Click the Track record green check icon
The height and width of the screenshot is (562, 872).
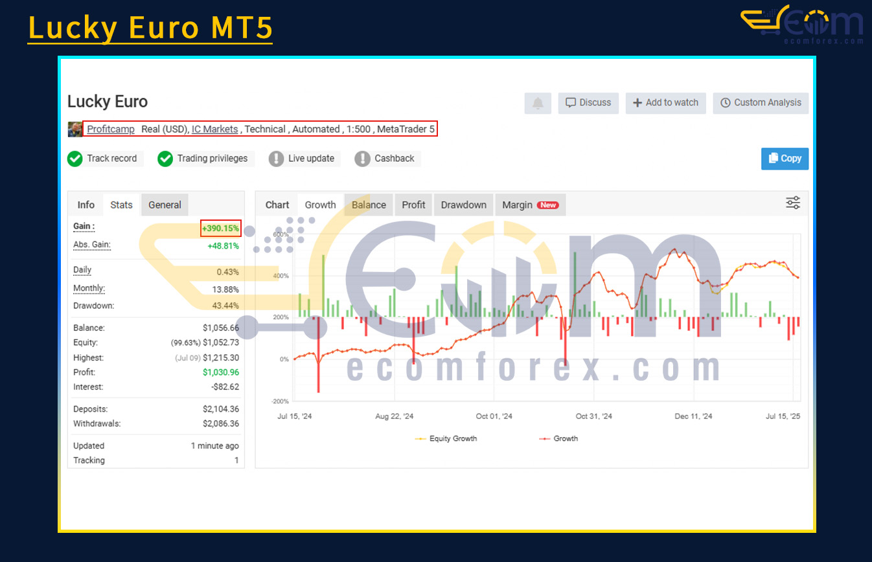click(x=75, y=159)
